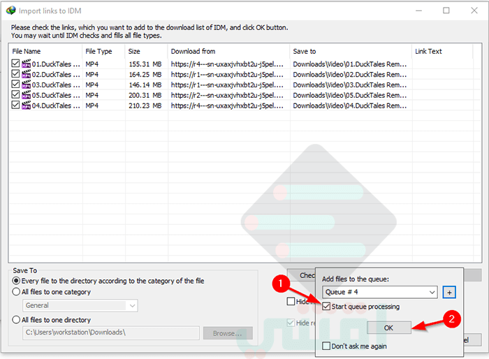This screenshot has width=489, height=359.
Task: Uncheck the 02.DuckTales file checkbox
Action: click(15, 74)
